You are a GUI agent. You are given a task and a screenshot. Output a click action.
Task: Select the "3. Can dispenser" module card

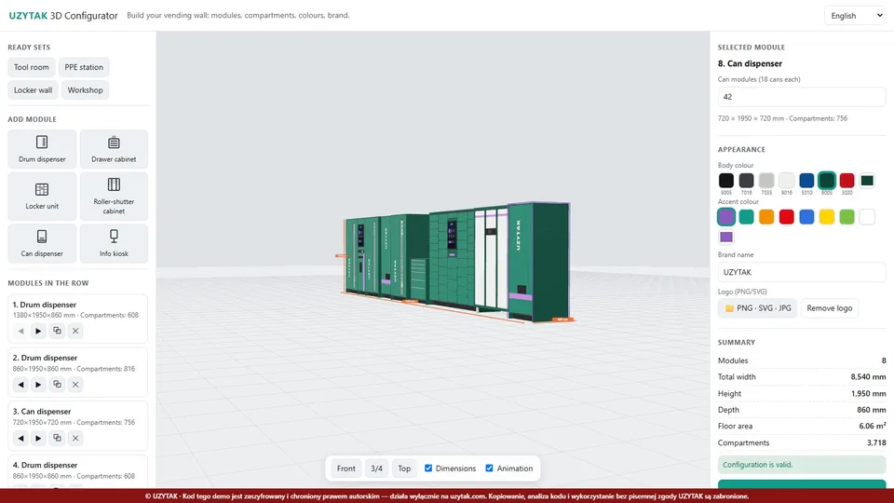click(77, 426)
